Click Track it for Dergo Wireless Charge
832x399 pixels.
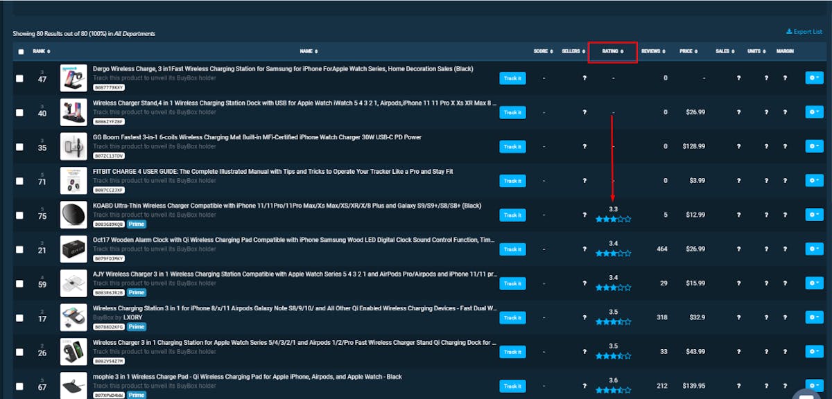[512, 78]
